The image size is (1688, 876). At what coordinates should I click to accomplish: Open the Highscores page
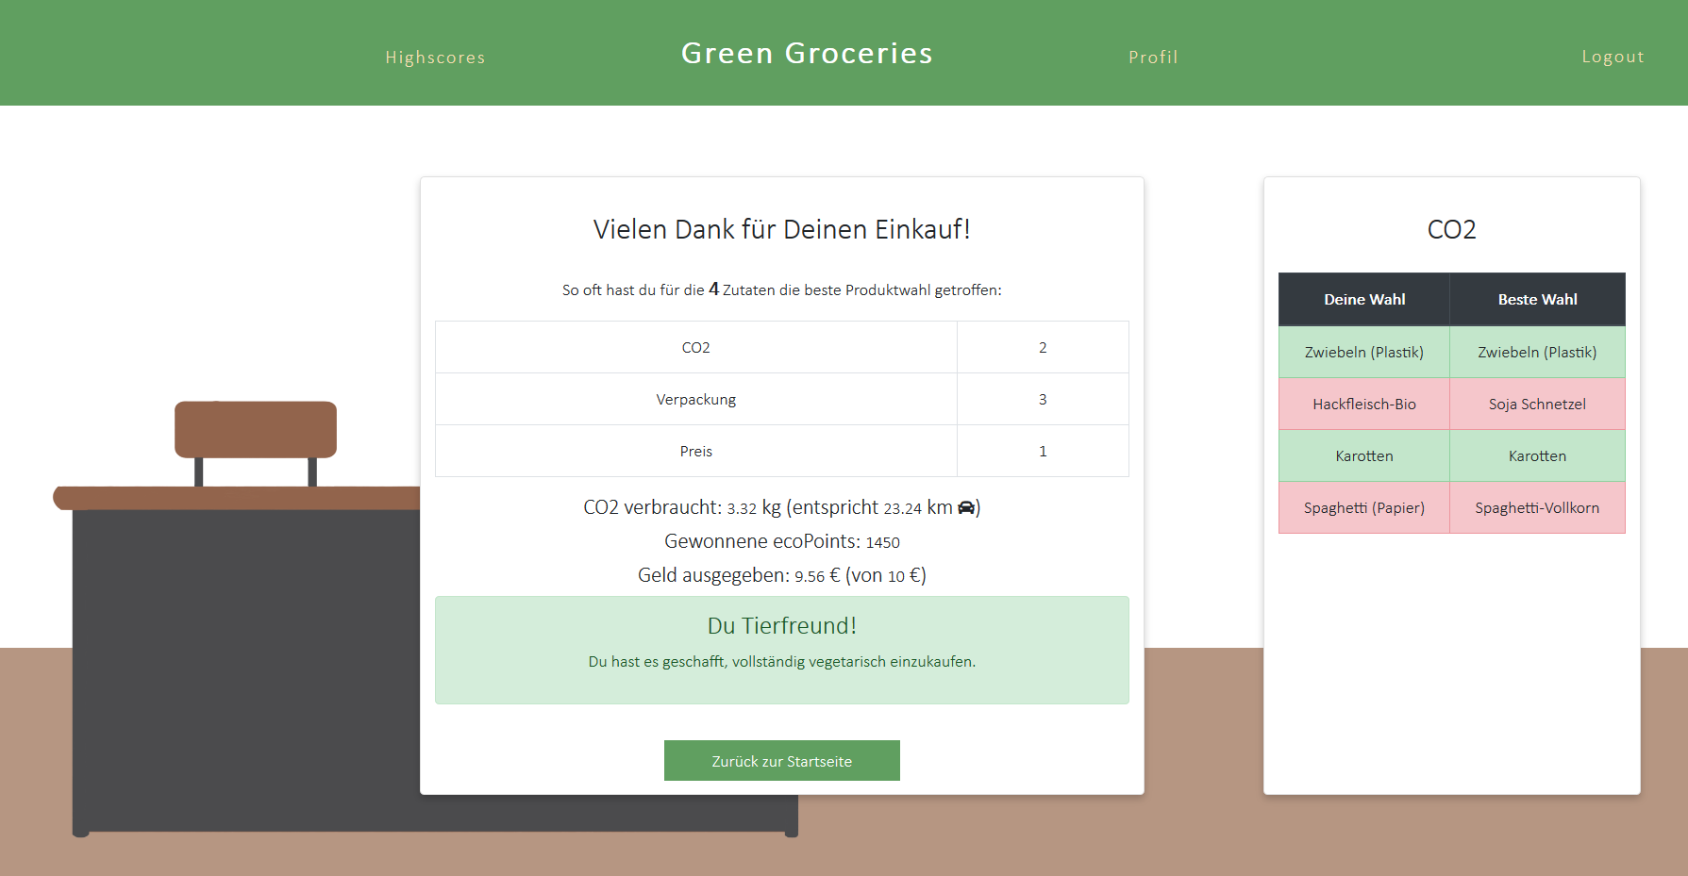435,58
